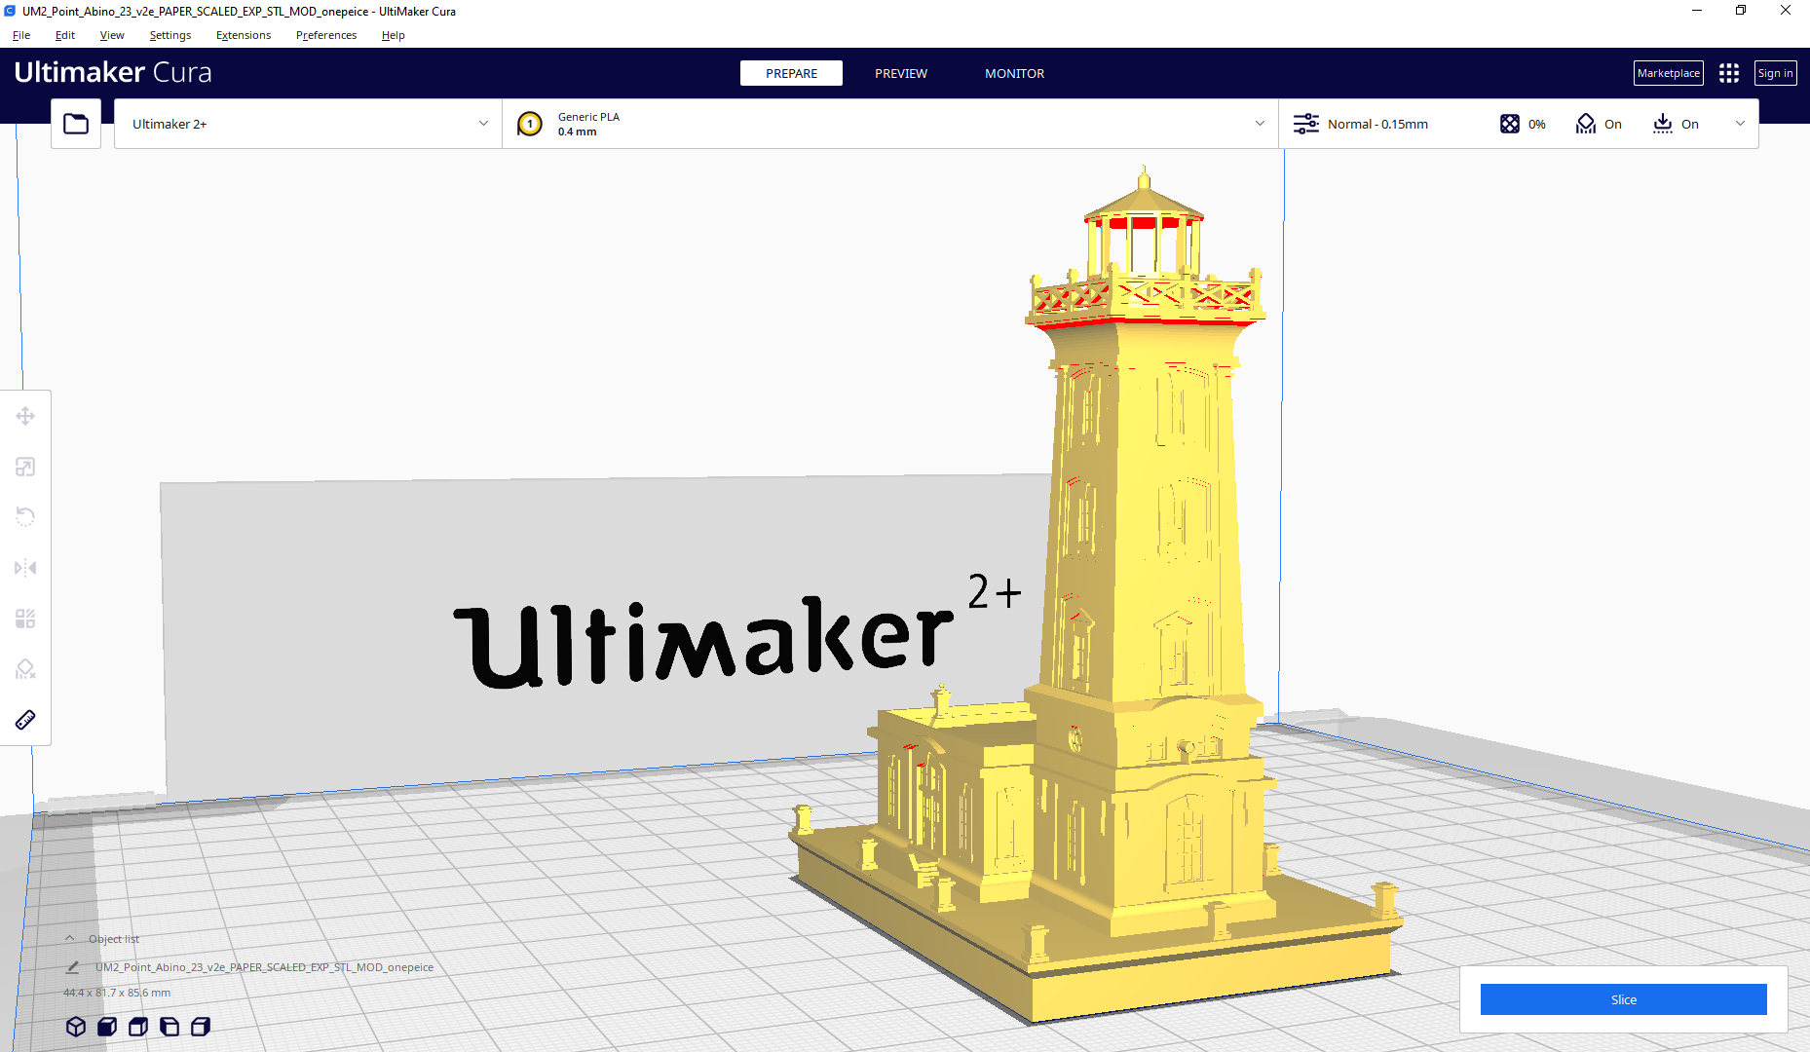This screenshot has width=1810, height=1052.
Task: Expand the print settings panel chevron
Action: 1740,124
